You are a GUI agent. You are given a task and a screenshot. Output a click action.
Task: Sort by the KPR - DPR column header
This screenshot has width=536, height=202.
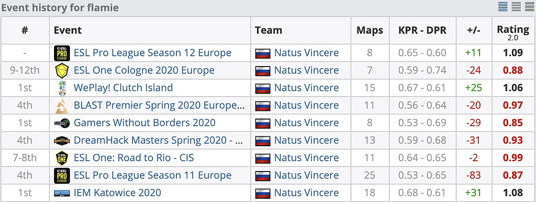click(422, 30)
